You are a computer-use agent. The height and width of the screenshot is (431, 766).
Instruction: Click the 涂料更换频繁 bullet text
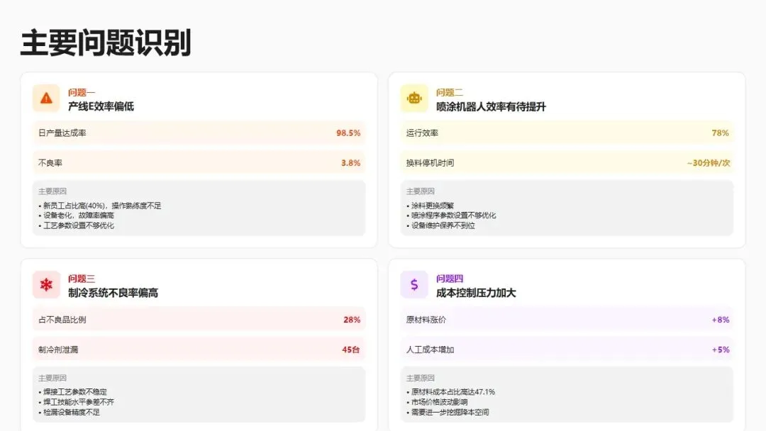point(434,206)
